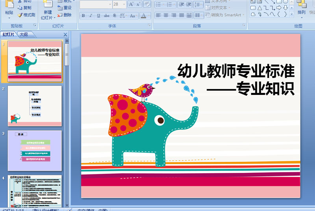Select the right arrow shape
This screenshot has height=211, width=315.
click(279, 8)
